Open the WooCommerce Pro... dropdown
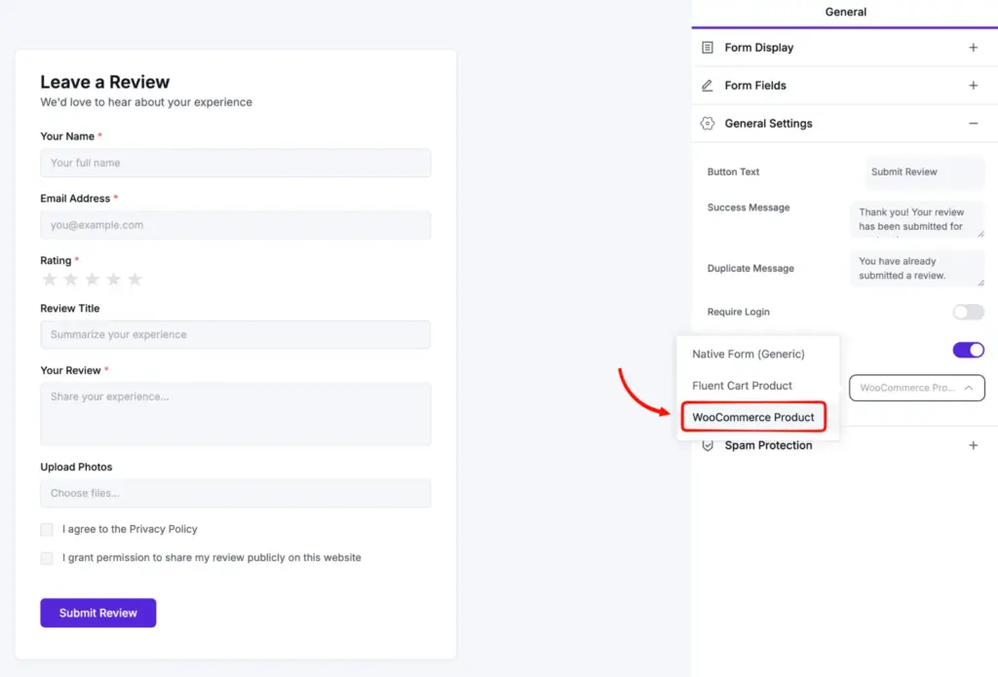 coord(916,388)
